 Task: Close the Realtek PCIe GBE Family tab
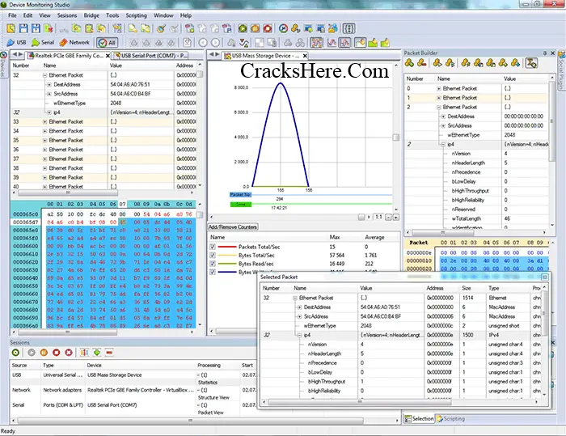click(x=108, y=56)
